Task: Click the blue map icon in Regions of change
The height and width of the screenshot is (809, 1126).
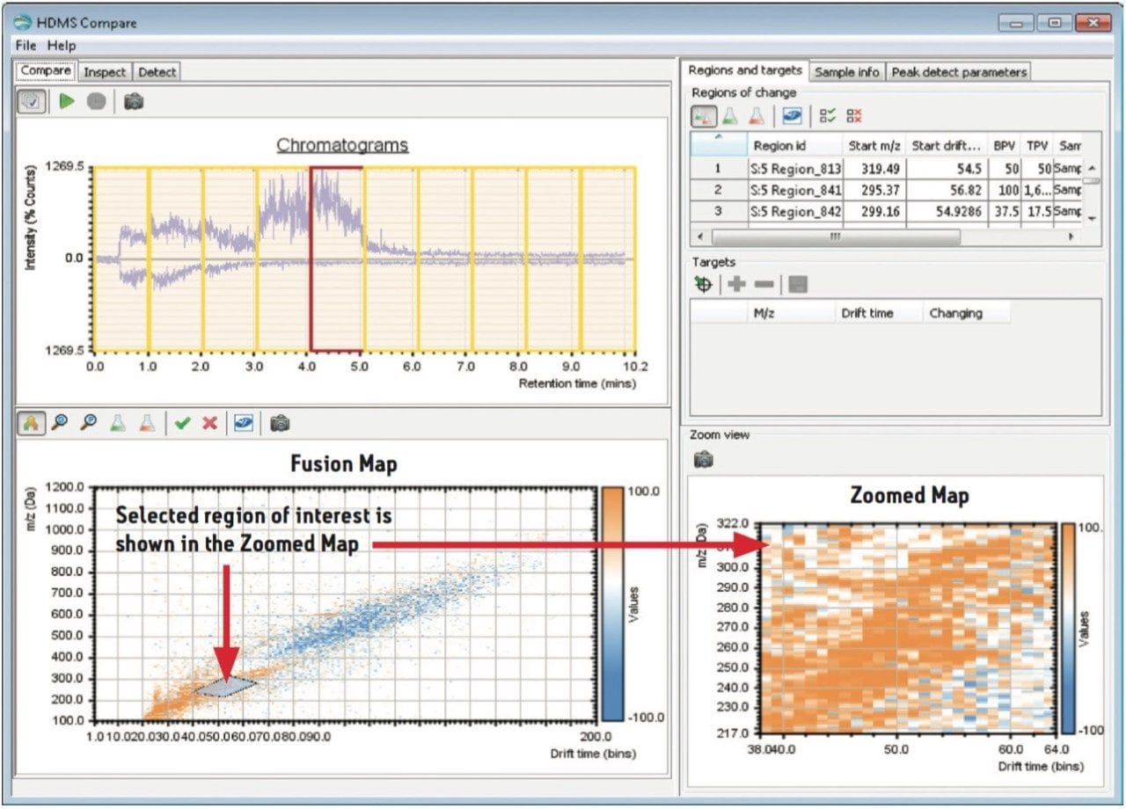Action: [792, 115]
